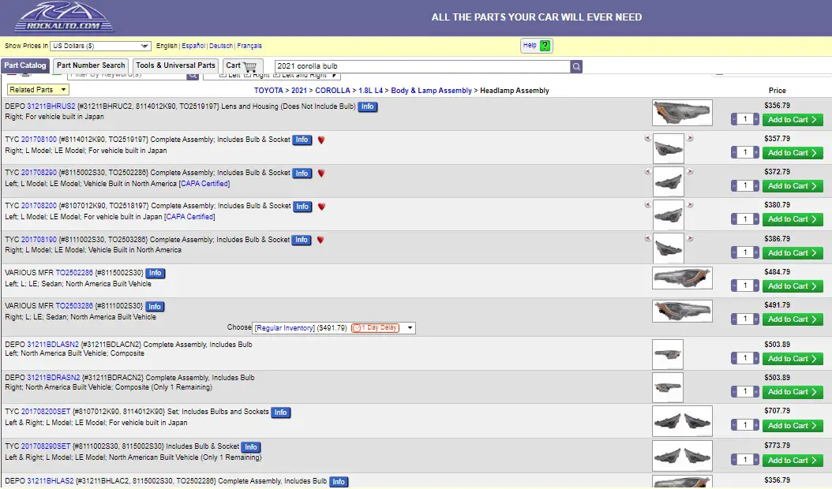Decrease quantity for the $707.79 set
The image size is (832, 489).
coord(734,425)
